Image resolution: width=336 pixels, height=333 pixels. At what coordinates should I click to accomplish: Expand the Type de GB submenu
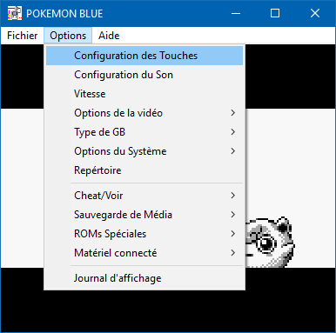[144, 132]
